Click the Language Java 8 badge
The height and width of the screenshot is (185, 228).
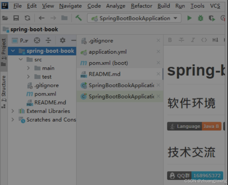click(x=194, y=126)
